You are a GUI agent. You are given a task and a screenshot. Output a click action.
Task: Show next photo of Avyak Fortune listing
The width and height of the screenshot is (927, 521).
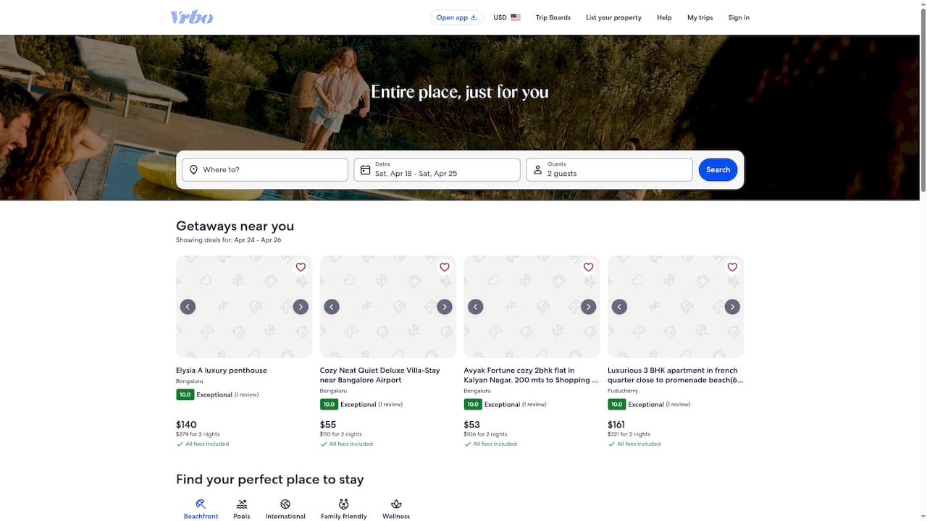click(x=588, y=306)
